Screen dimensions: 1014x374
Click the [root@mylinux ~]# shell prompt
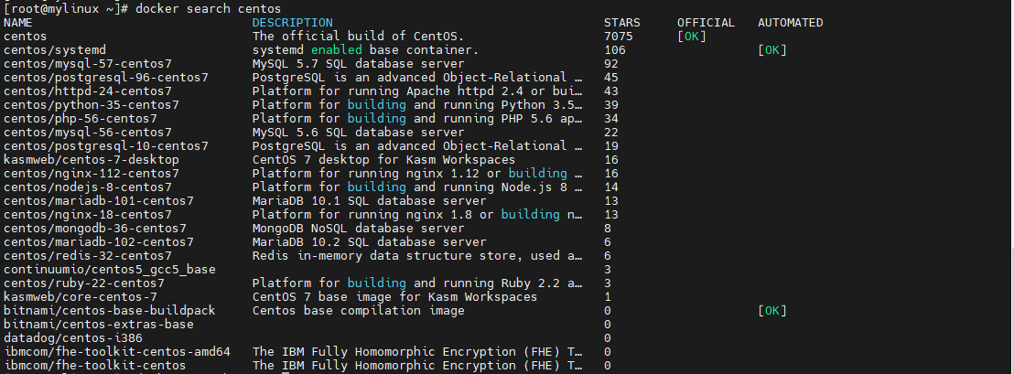(62, 7)
